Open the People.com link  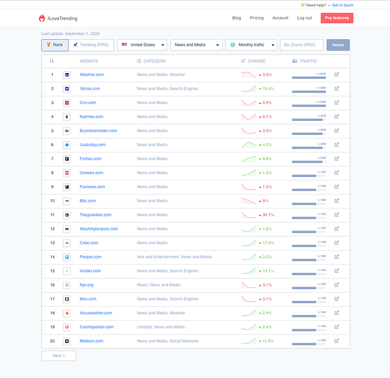[91, 256]
